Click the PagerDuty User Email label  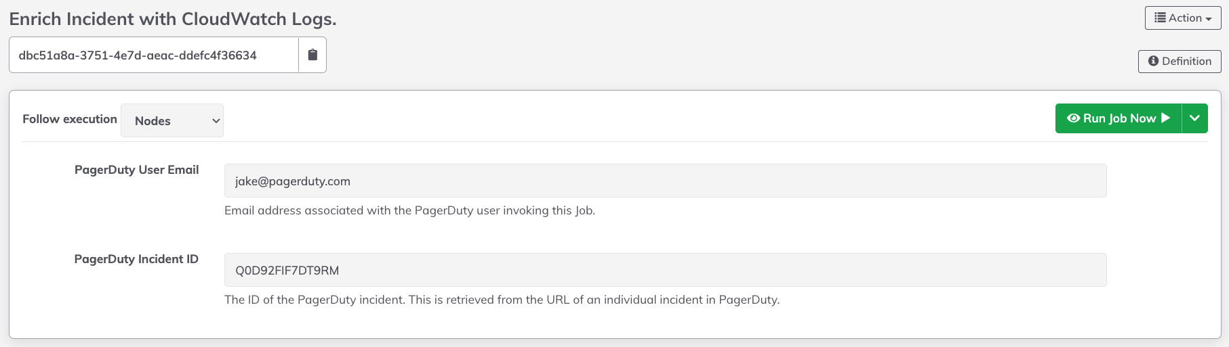pos(136,170)
